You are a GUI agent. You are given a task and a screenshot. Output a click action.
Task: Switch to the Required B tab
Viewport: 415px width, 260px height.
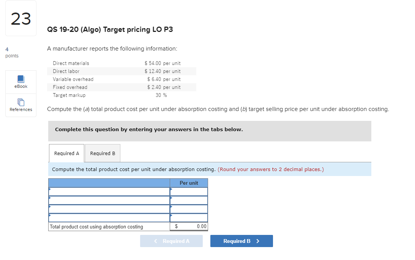102,153
